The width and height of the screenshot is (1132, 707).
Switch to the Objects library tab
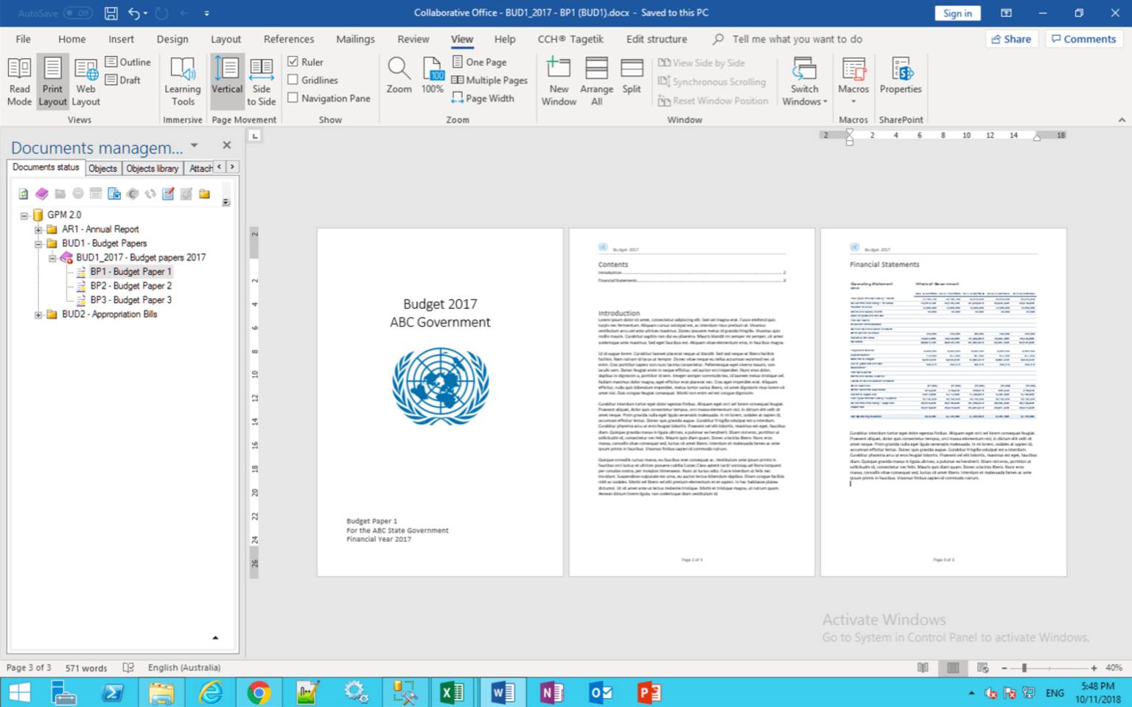point(152,168)
